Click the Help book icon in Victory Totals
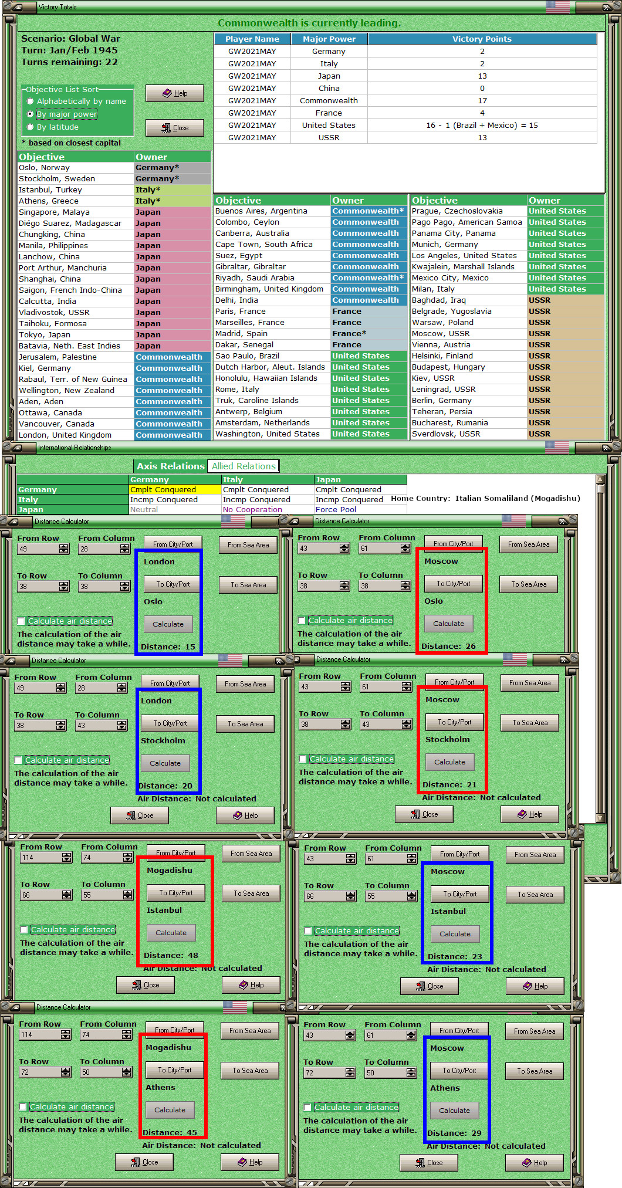The image size is (622, 1188). pyautogui.click(x=167, y=93)
